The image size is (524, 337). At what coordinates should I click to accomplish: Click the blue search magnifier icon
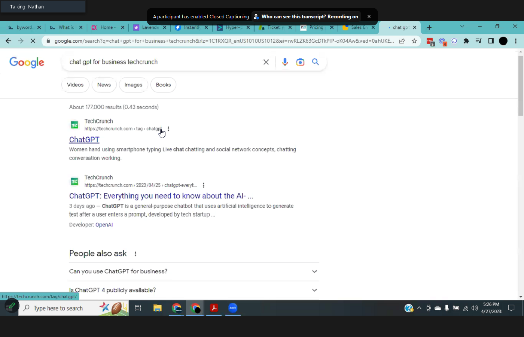point(316,62)
